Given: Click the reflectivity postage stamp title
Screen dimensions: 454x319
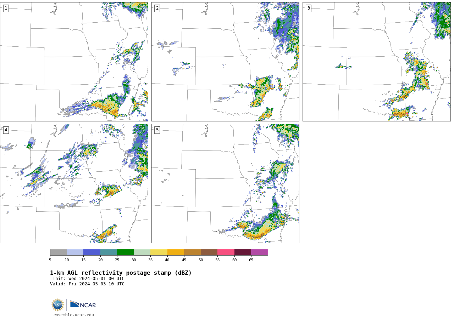Looking at the screenshot, I should tap(121, 273).
